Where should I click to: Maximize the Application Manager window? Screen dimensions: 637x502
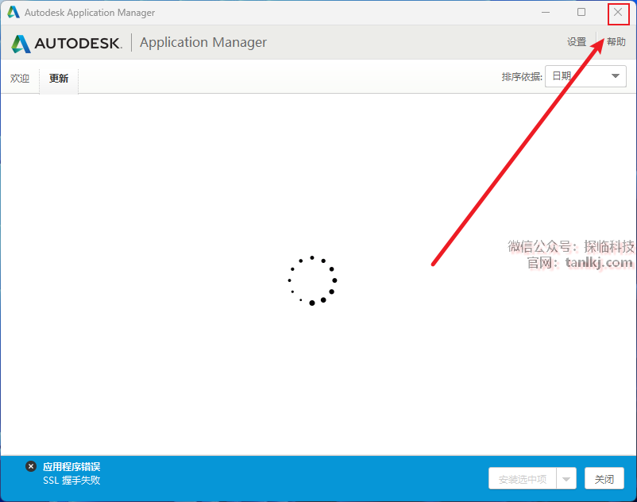(x=581, y=12)
